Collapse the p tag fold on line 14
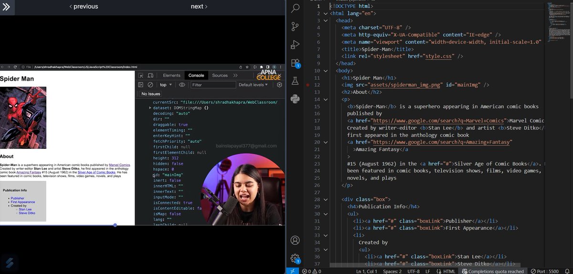The width and height of the screenshot is (573, 274). [326, 99]
